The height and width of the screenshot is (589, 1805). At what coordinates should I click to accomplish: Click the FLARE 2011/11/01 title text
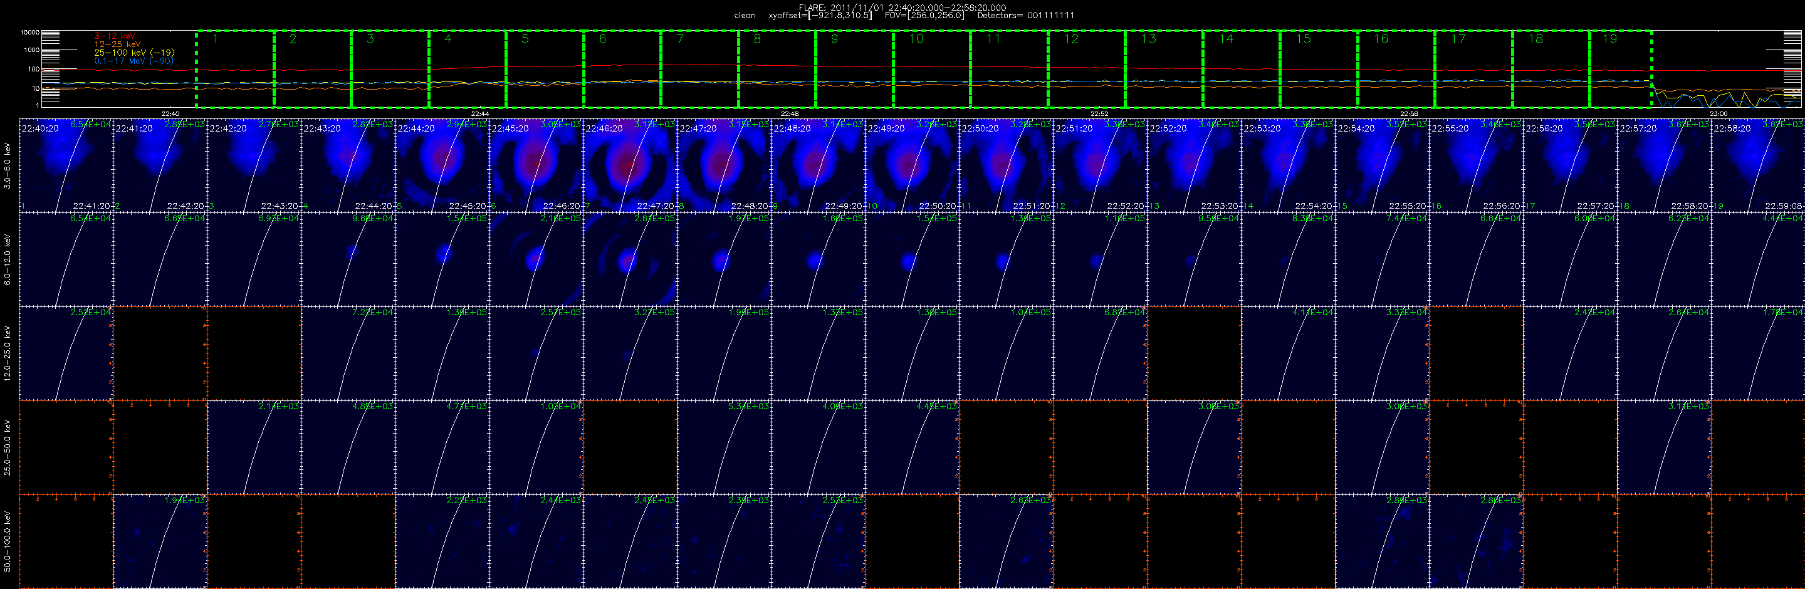pos(903,8)
